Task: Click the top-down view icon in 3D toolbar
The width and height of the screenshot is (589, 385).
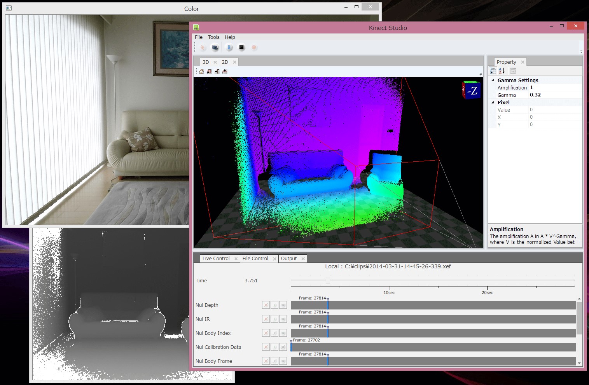Action: (x=225, y=72)
